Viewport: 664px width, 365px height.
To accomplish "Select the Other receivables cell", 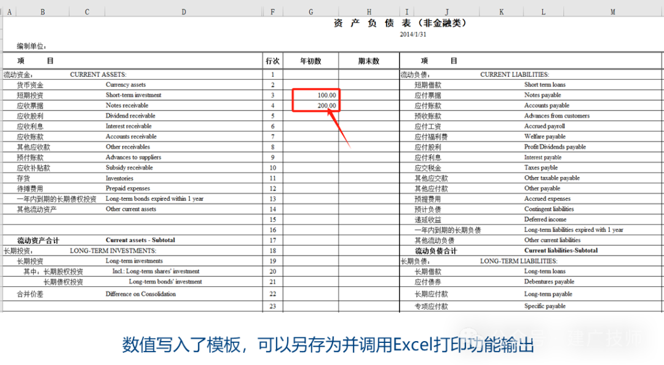I will point(128,147).
